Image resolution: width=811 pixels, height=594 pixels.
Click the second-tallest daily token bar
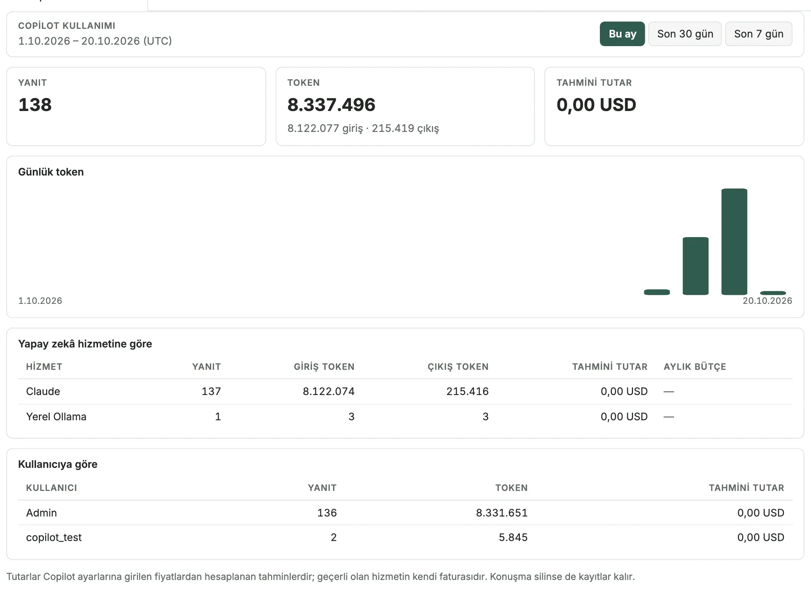point(696,266)
